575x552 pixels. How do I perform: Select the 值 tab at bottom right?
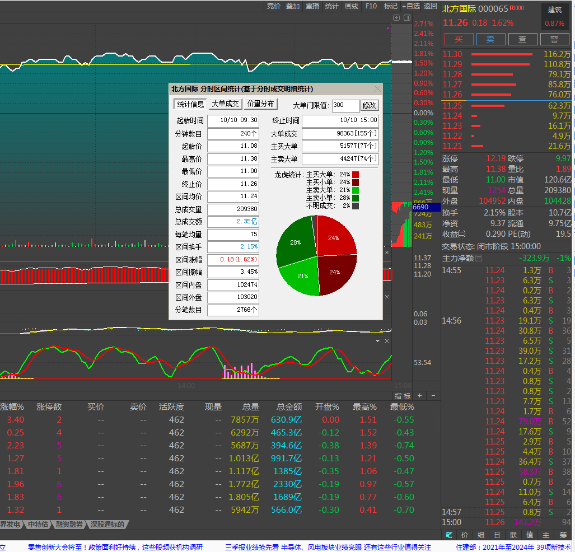click(530, 535)
